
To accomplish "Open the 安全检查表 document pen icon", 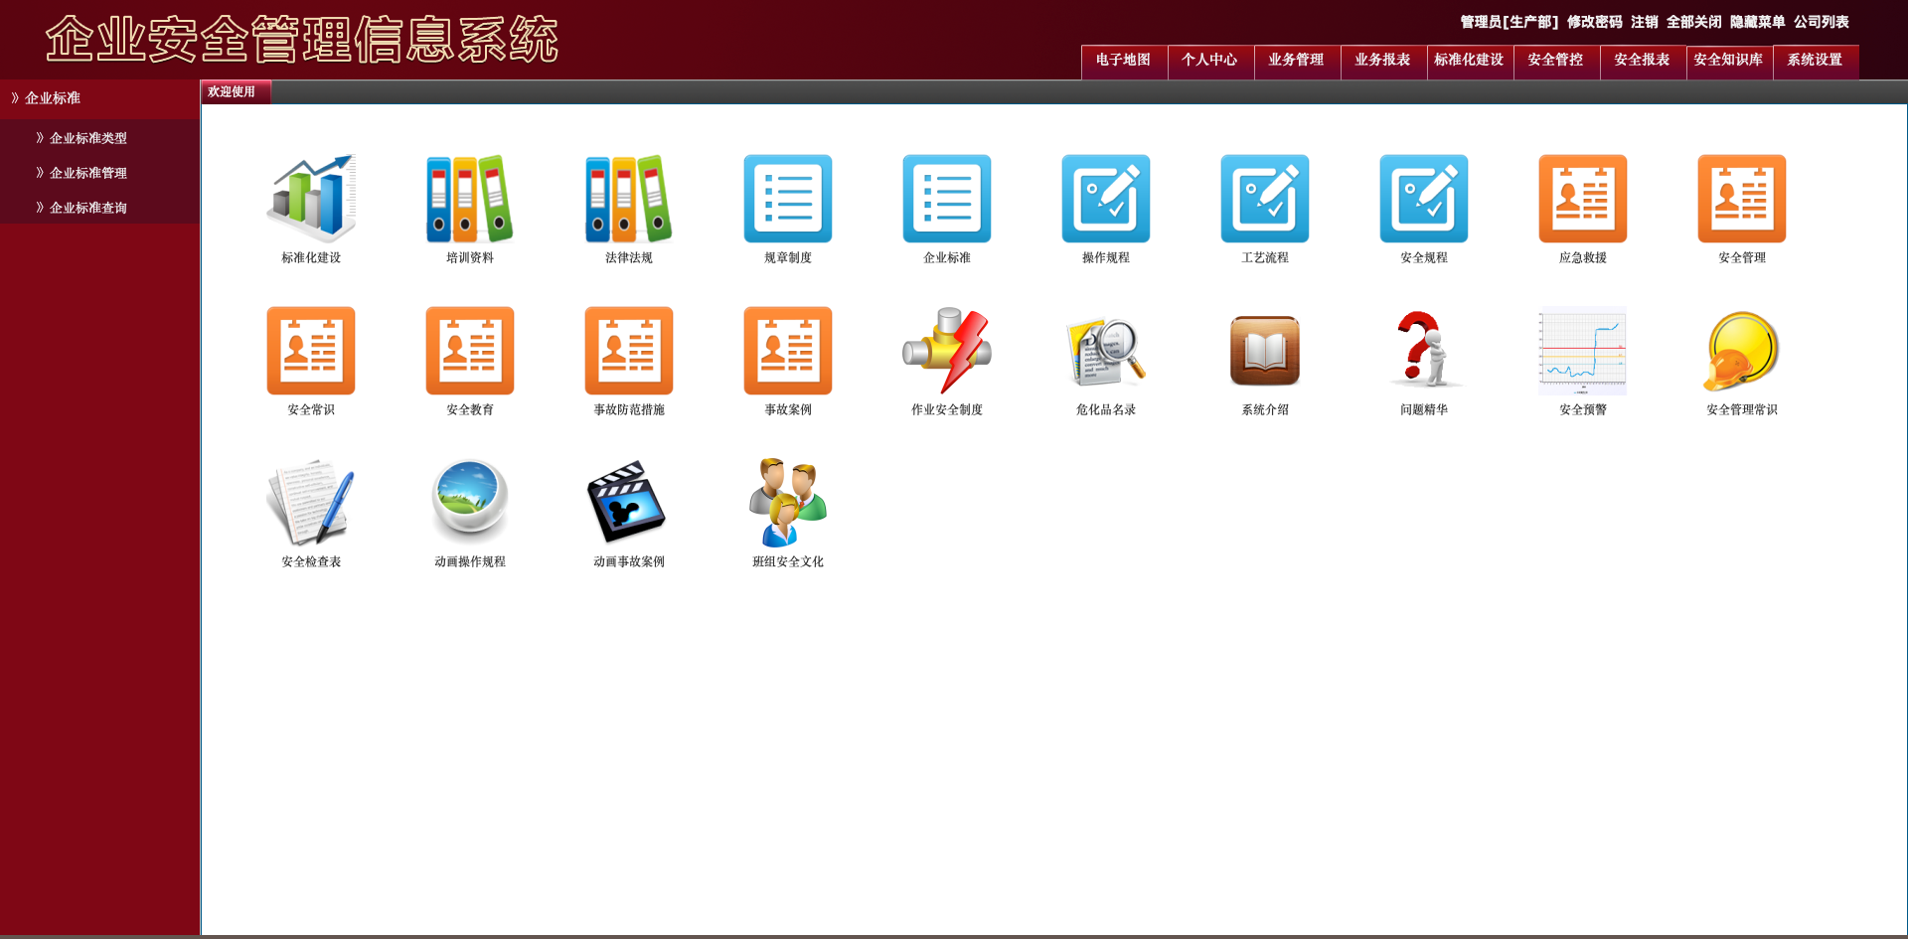I will click(311, 503).
